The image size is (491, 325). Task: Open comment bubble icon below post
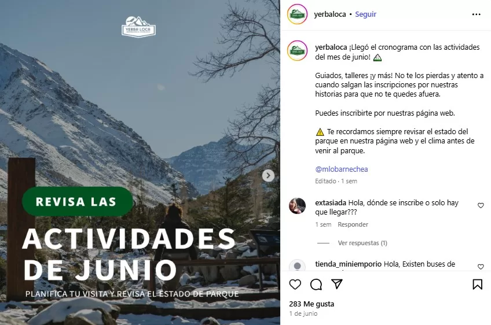(316, 285)
